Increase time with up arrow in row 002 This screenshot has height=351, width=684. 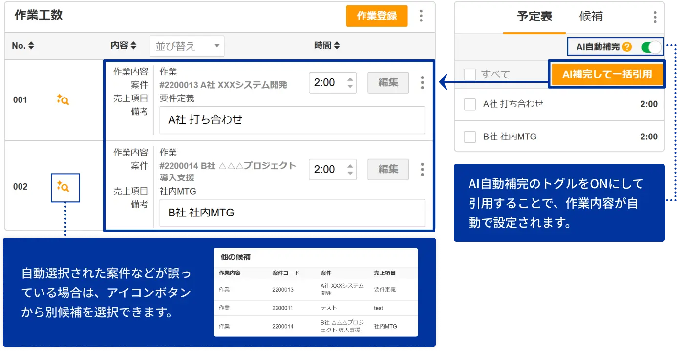[x=350, y=166]
